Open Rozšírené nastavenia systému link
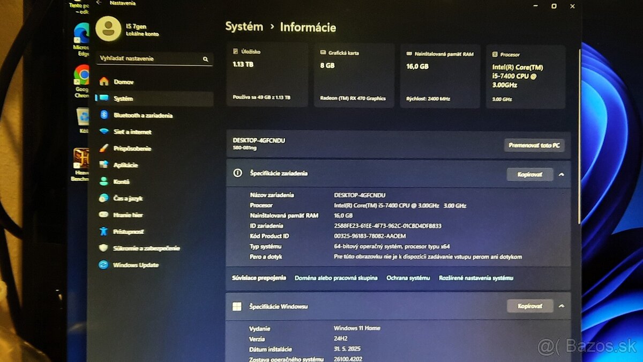Screen dimensions: 643x362 coord(476,278)
